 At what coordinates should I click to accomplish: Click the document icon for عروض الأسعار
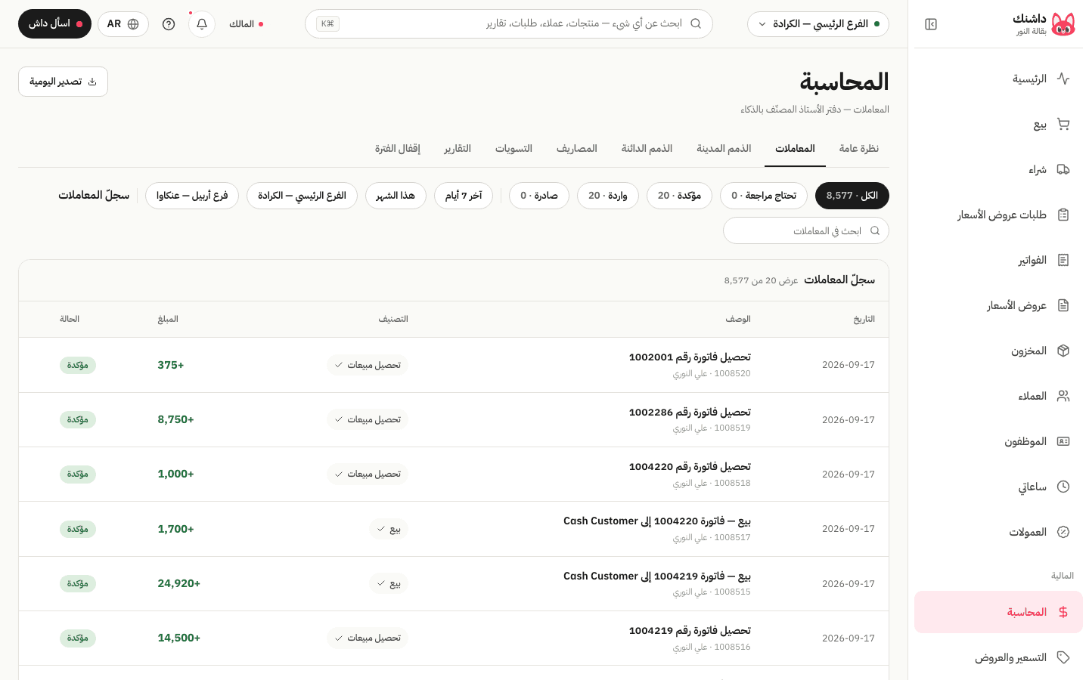tap(1063, 305)
